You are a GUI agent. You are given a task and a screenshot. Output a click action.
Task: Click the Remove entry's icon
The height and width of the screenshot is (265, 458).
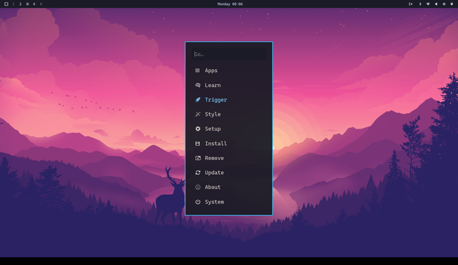tap(198, 158)
